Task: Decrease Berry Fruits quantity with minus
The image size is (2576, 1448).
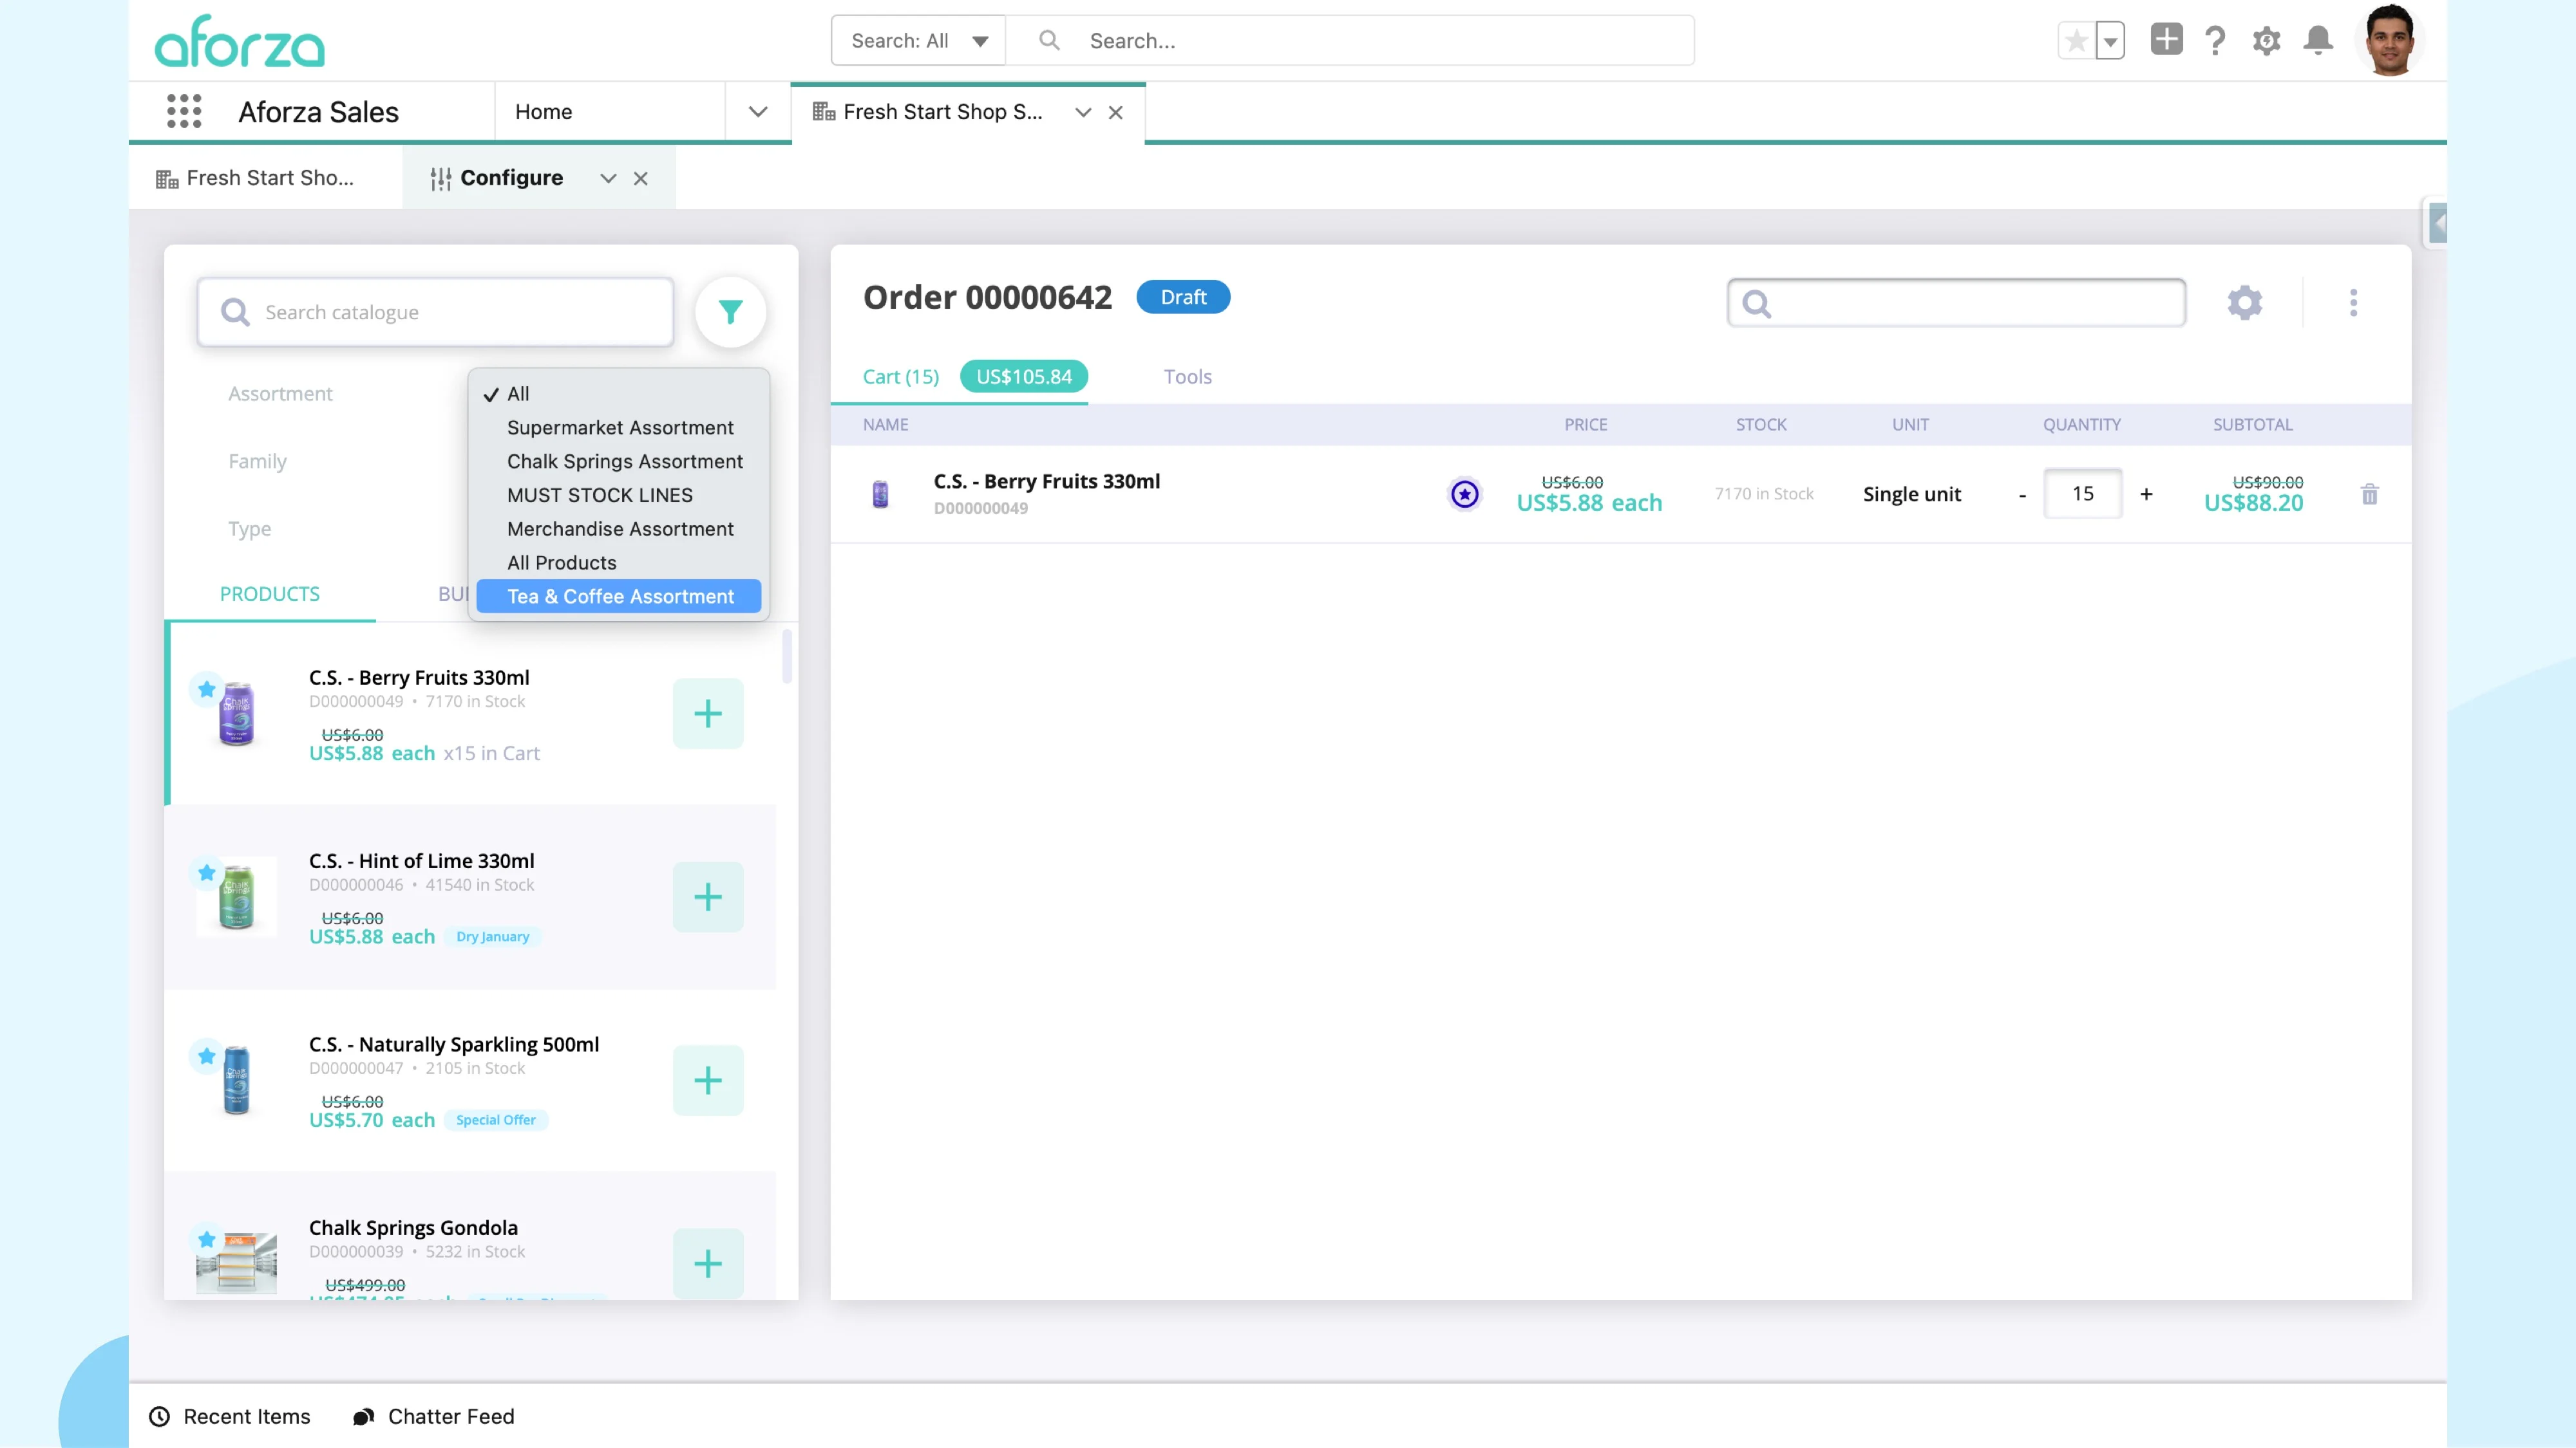Action: (2022, 495)
